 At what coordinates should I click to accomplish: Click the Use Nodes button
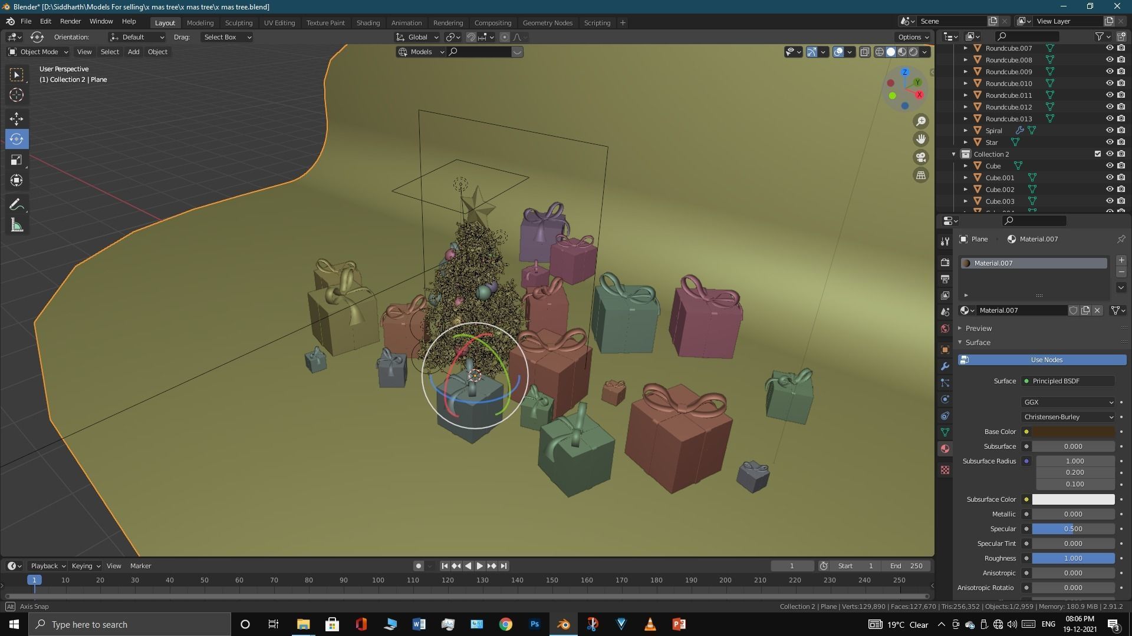(1042, 360)
